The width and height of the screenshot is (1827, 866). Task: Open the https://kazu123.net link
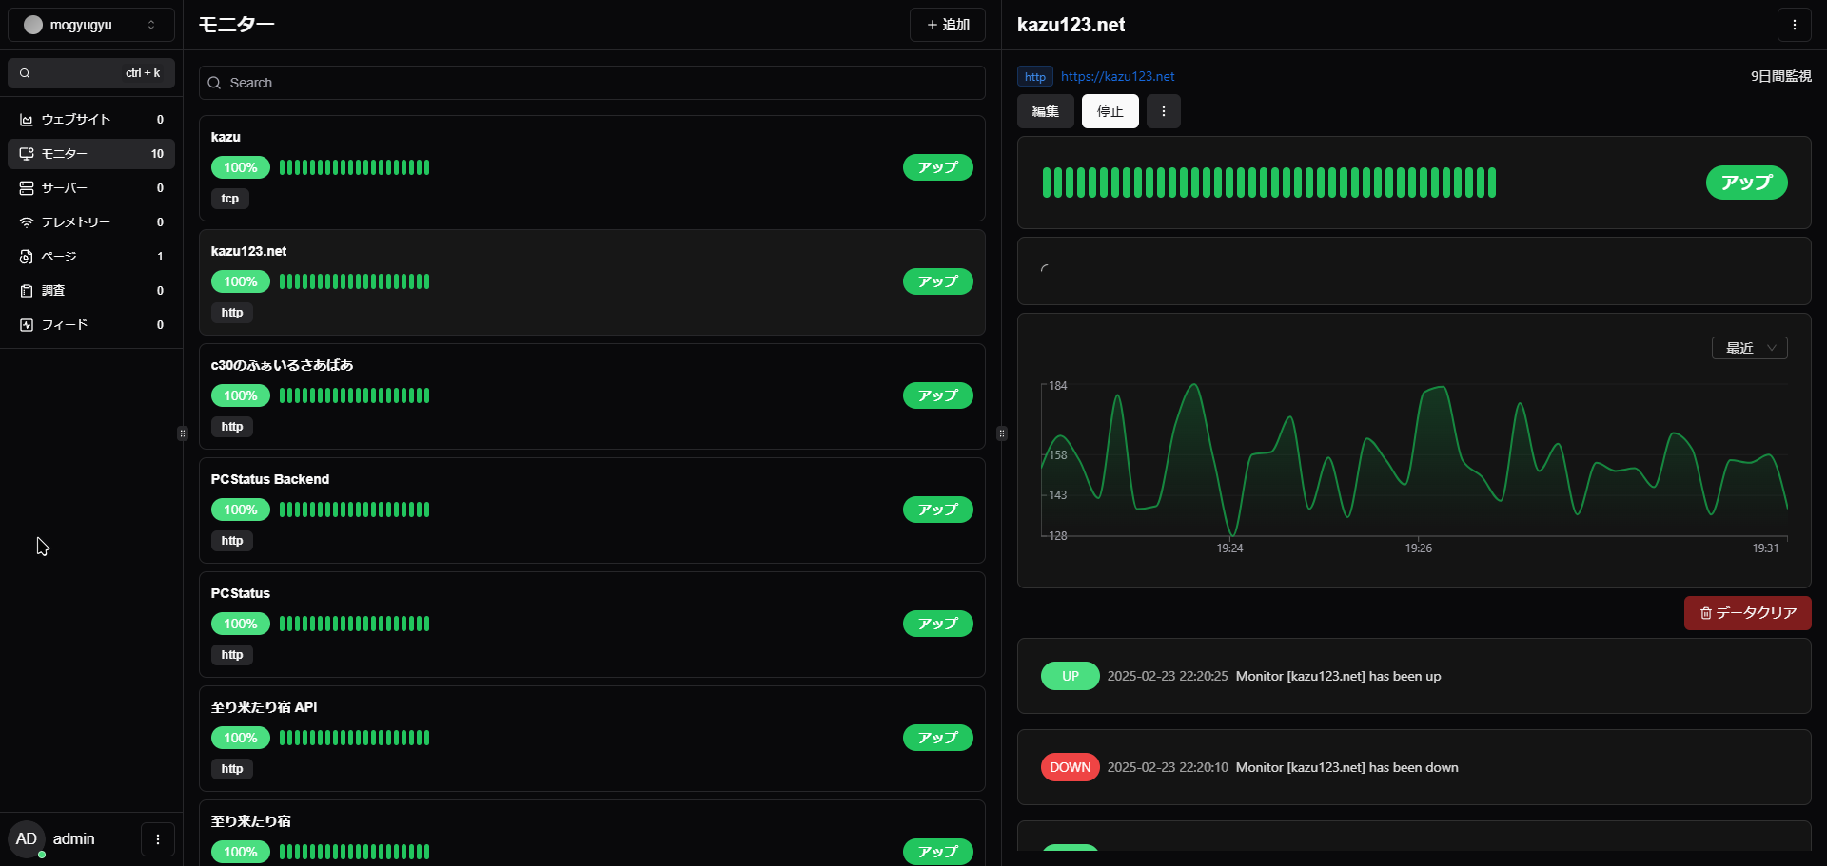point(1117,77)
